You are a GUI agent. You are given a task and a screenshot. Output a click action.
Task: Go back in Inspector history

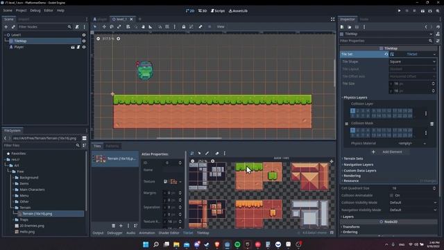426,27
